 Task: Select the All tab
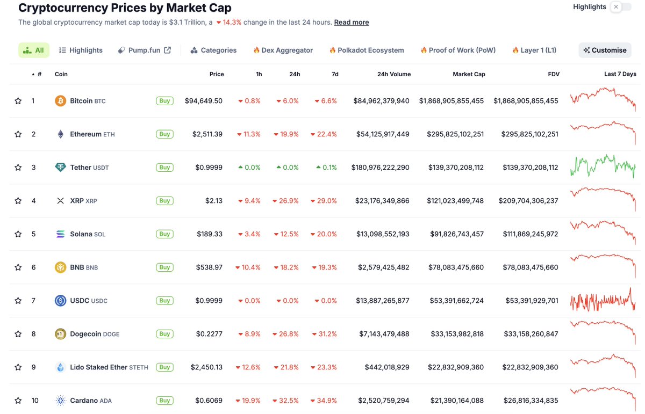click(x=34, y=50)
